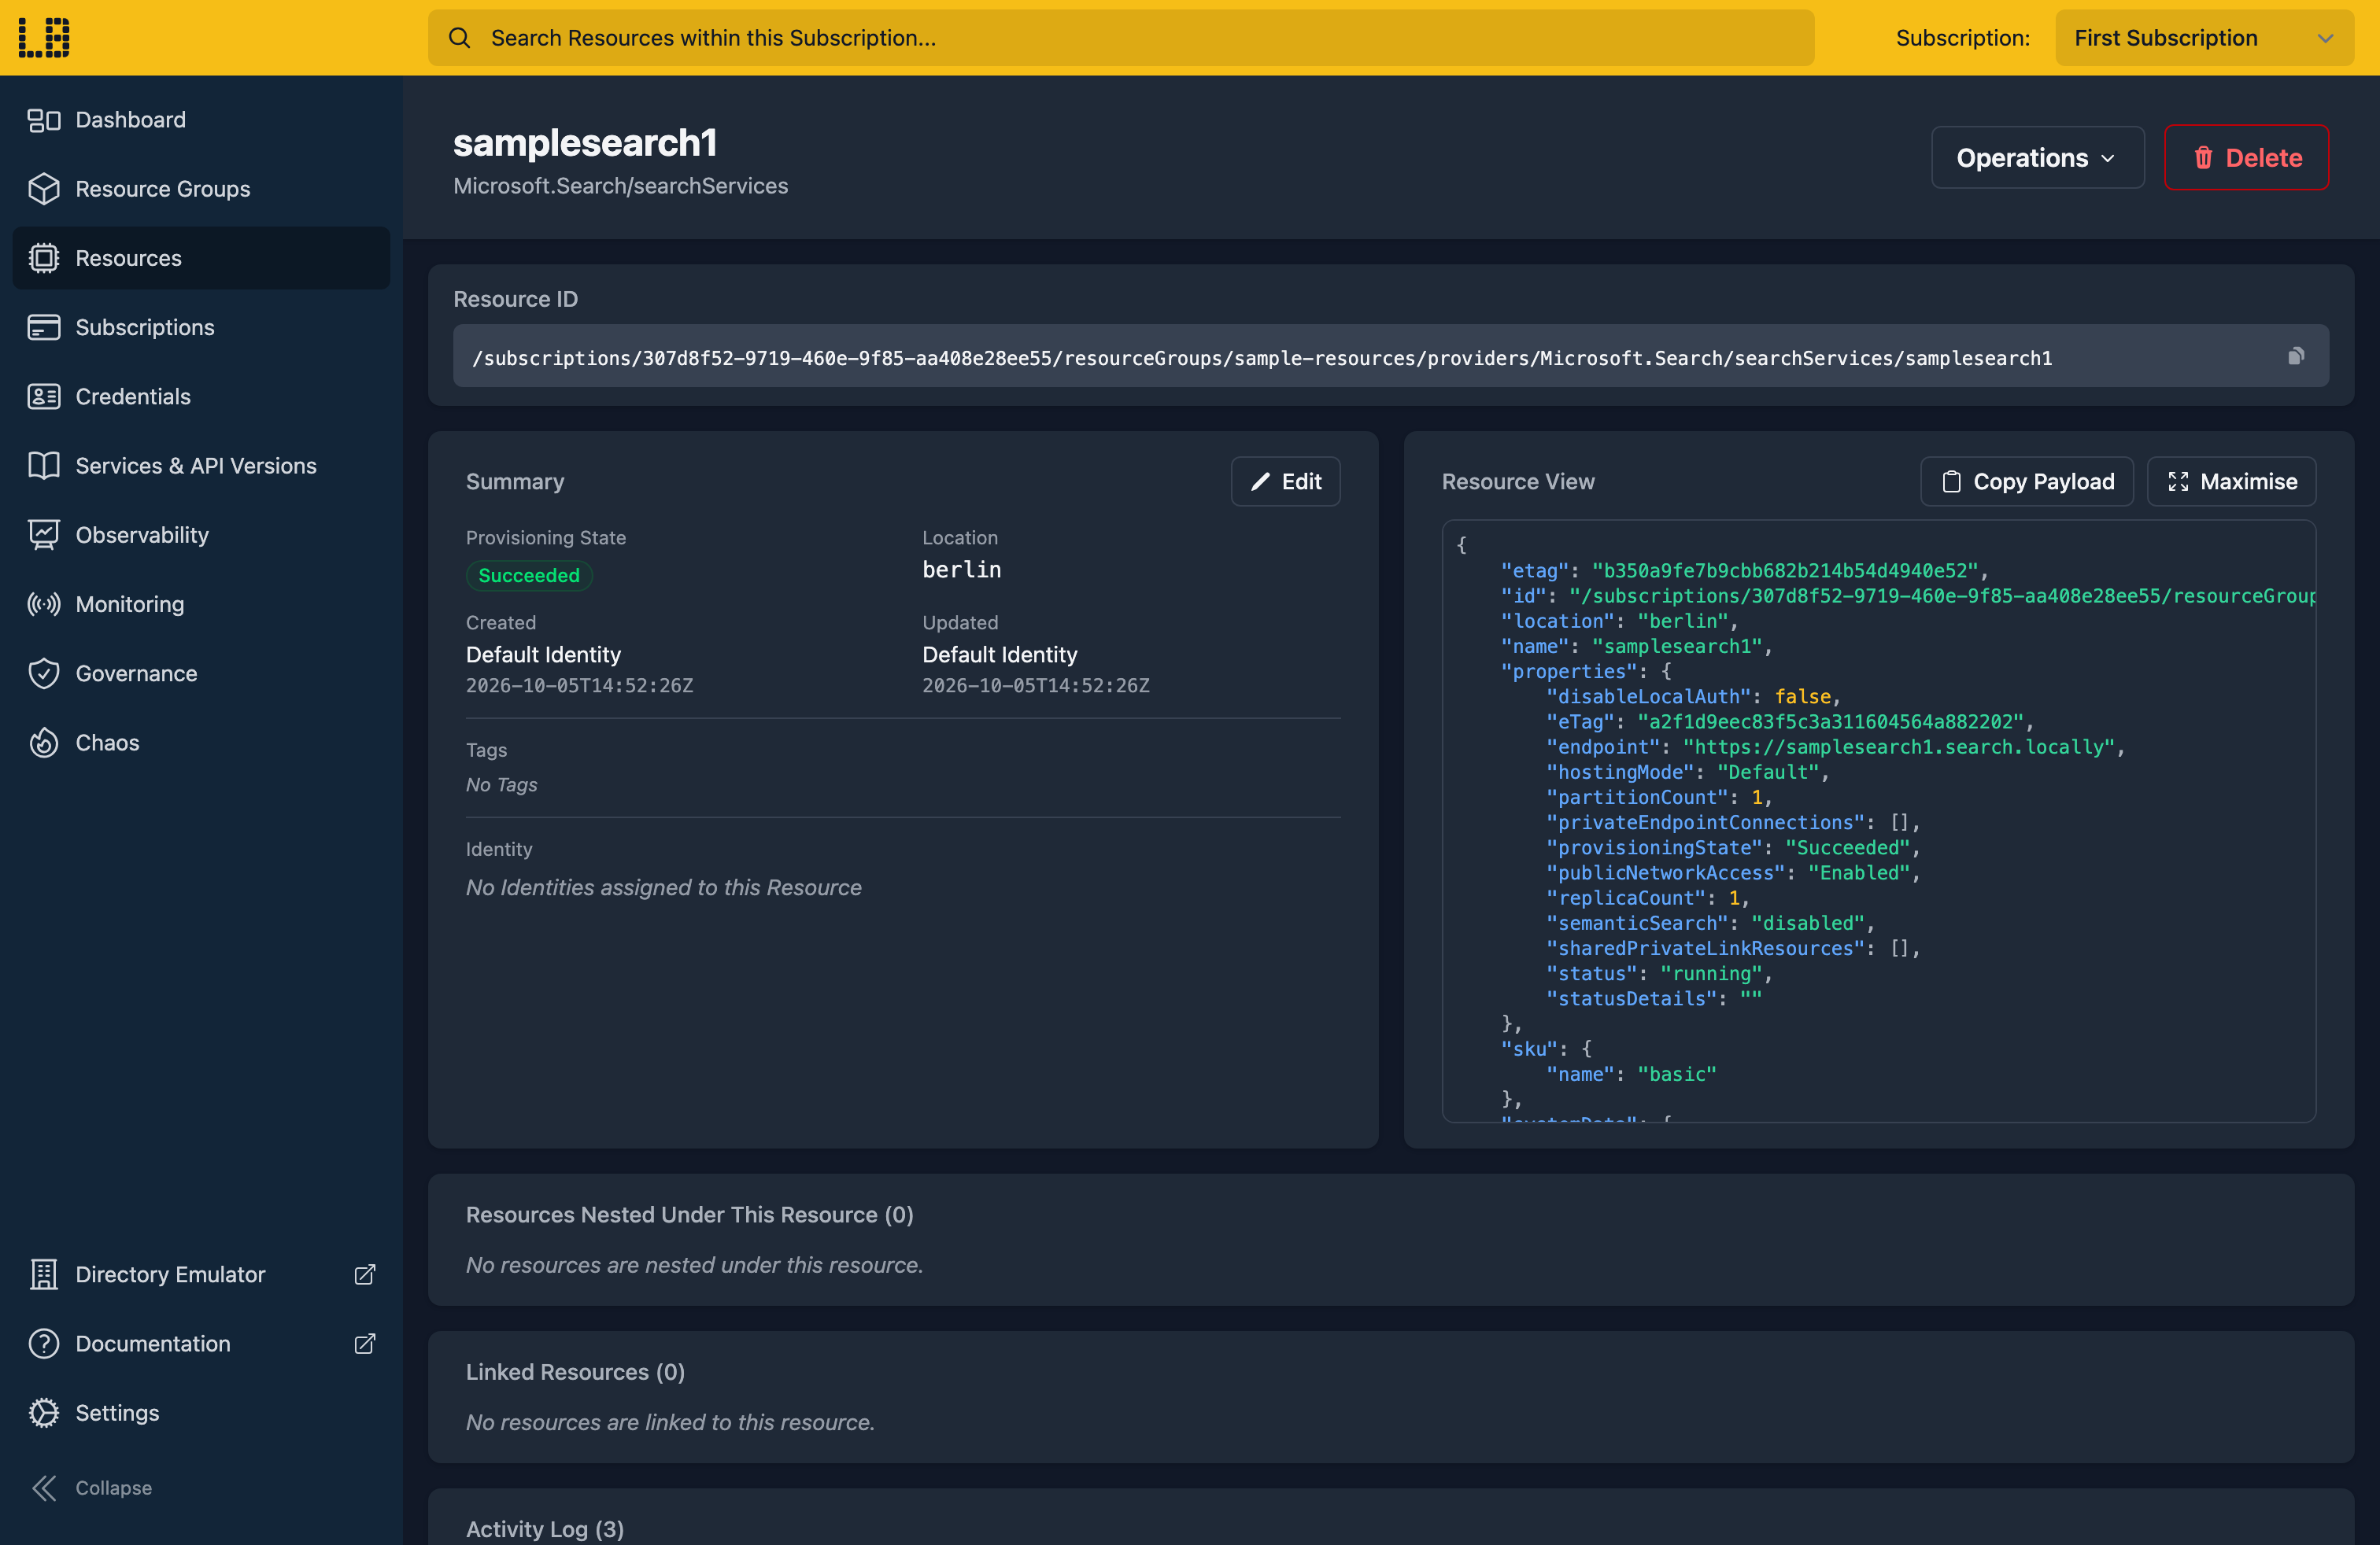This screenshot has height=1545, width=2380.
Task: Click the Settings gear icon
Action: pos(44,1413)
